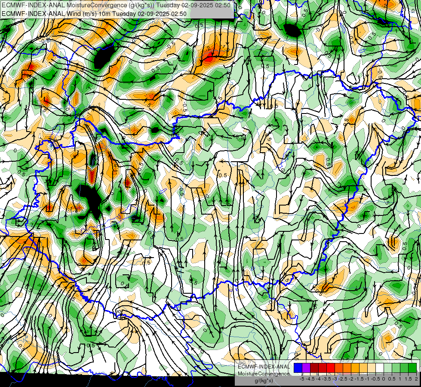Click the MoistureConvergence title line at top

pos(116,5)
